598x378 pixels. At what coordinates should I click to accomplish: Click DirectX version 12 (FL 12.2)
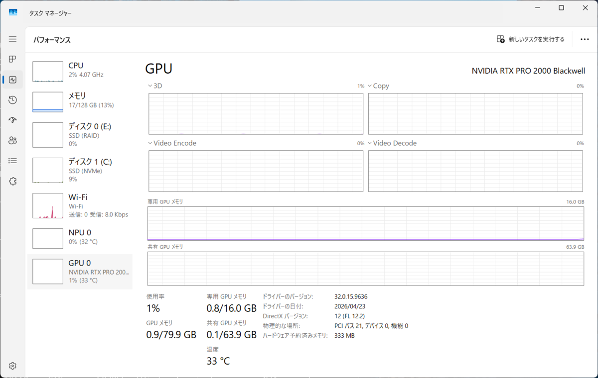click(349, 316)
